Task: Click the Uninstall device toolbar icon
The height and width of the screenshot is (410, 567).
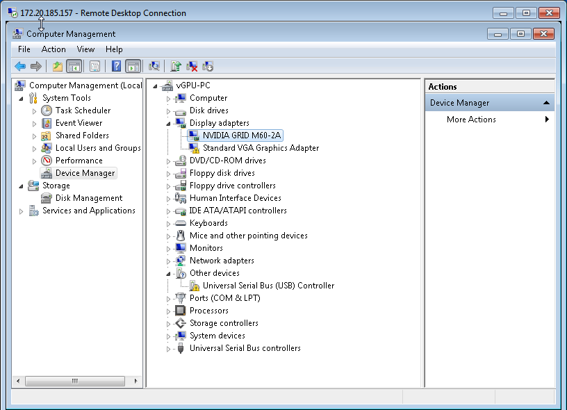Action: (192, 66)
